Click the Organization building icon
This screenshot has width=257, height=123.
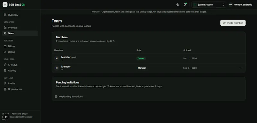coord(5,89)
